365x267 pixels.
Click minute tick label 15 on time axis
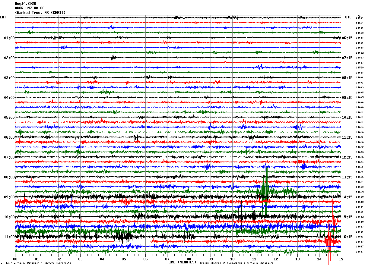click(x=341, y=259)
